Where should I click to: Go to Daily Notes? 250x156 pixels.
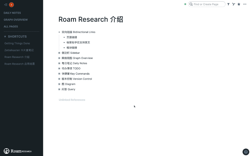[x=12, y=13]
